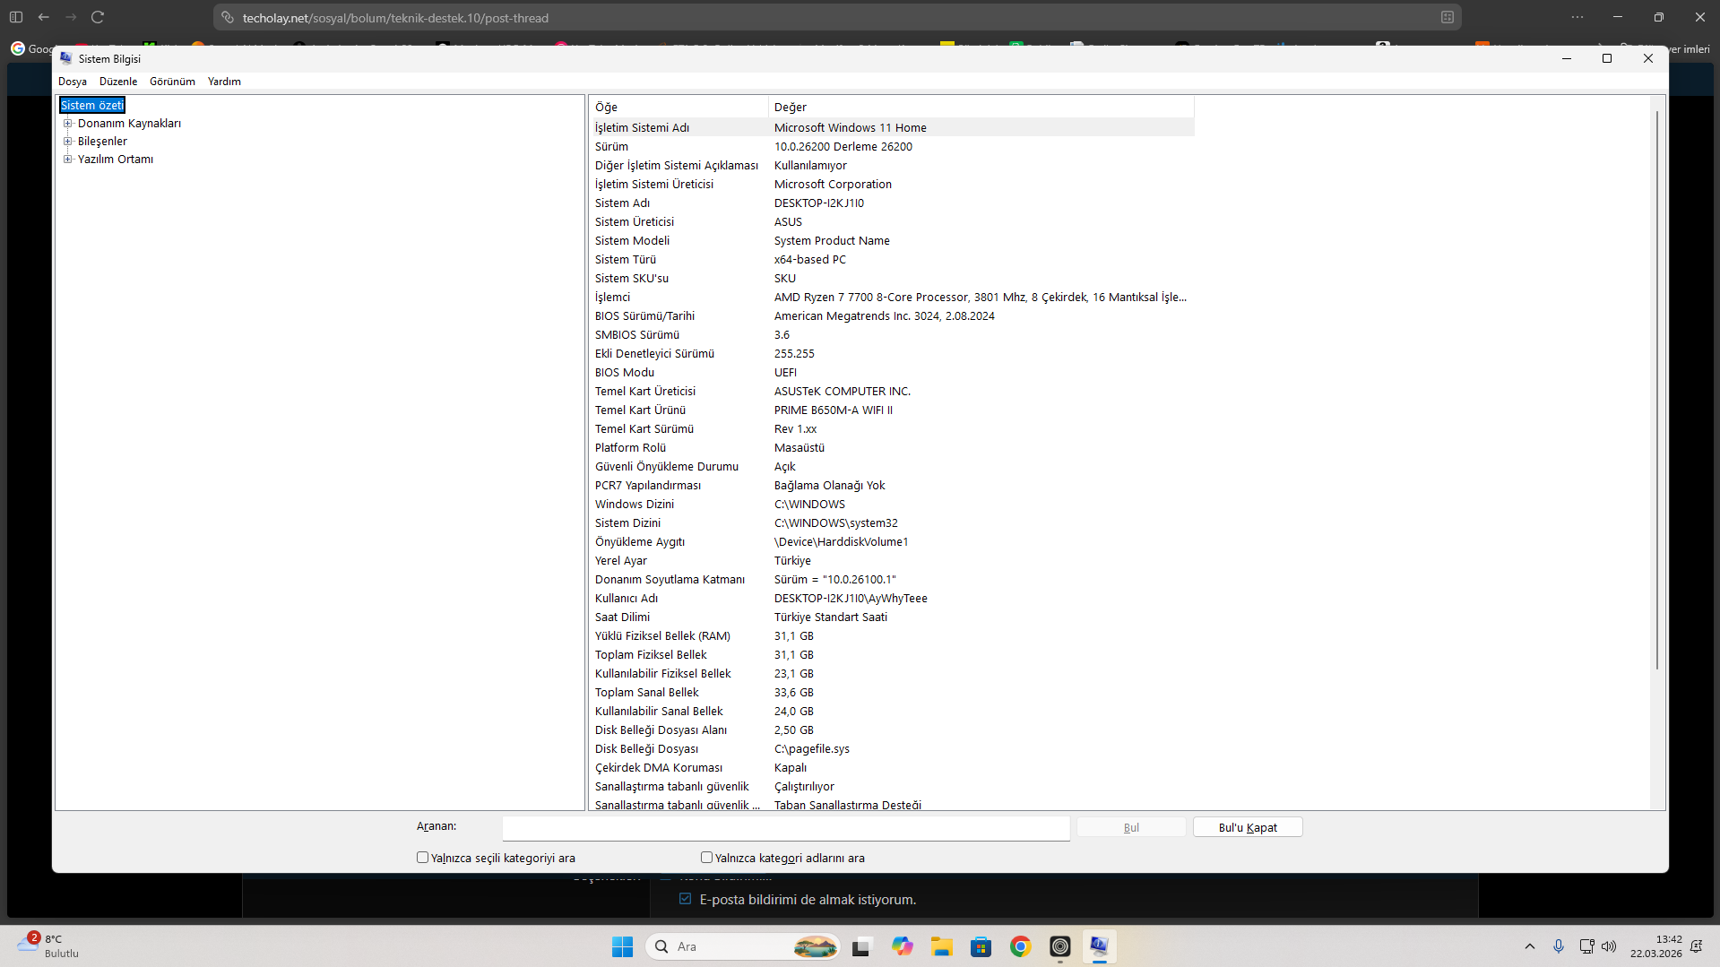This screenshot has width=1720, height=967.
Task: Open the Düzenle menu
Action: pos(118,82)
